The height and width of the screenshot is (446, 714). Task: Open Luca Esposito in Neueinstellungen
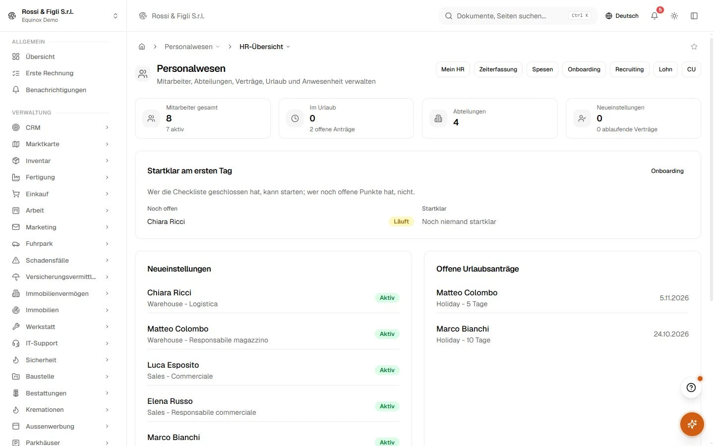coord(273,370)
